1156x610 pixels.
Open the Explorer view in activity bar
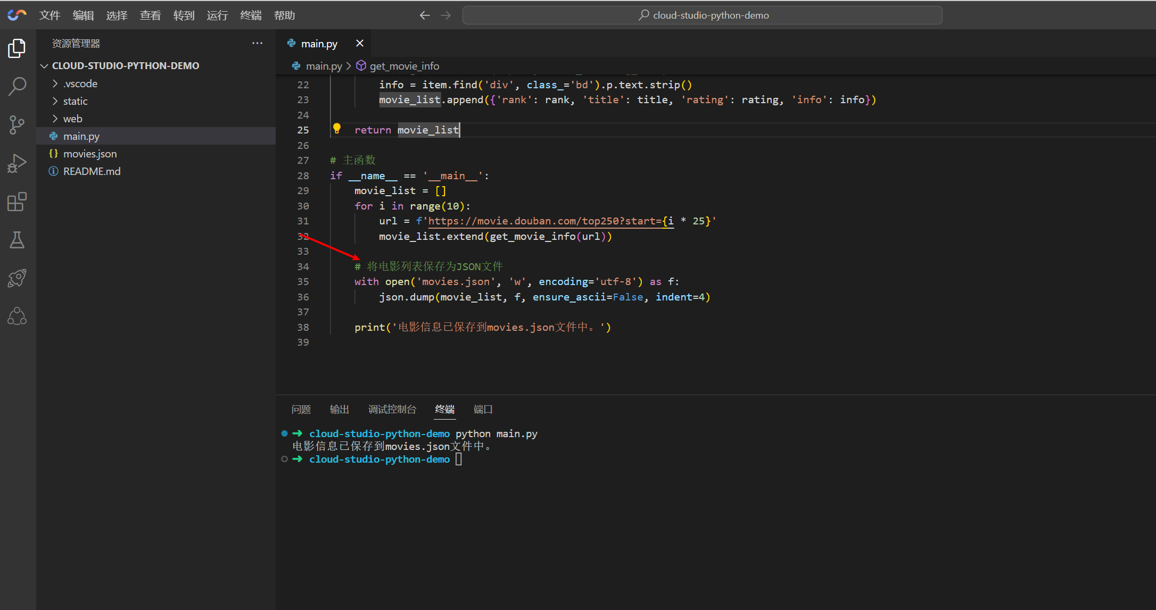(17, 48)
